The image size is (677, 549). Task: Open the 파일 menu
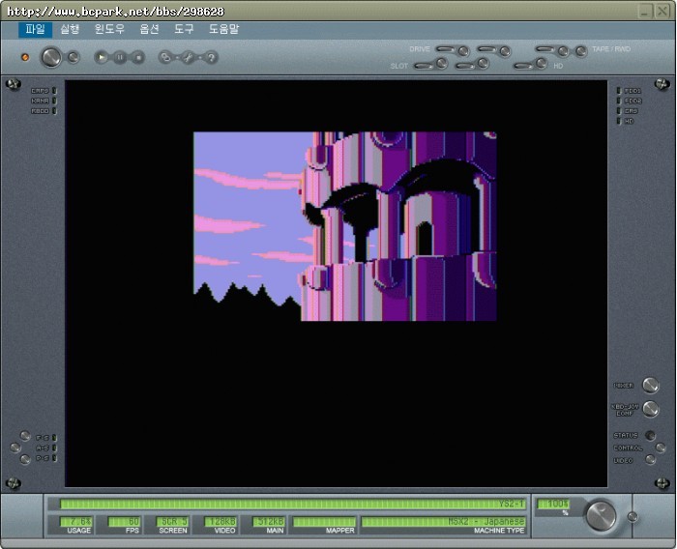tap(35, 29)
